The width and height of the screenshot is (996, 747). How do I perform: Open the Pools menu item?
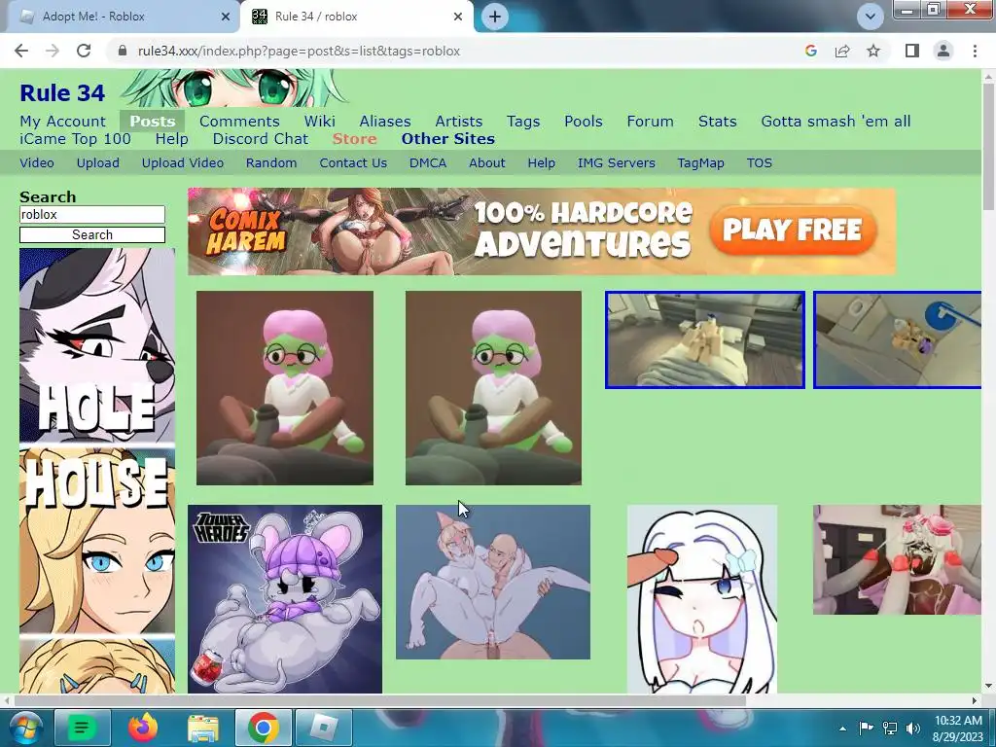pos(584,122)
